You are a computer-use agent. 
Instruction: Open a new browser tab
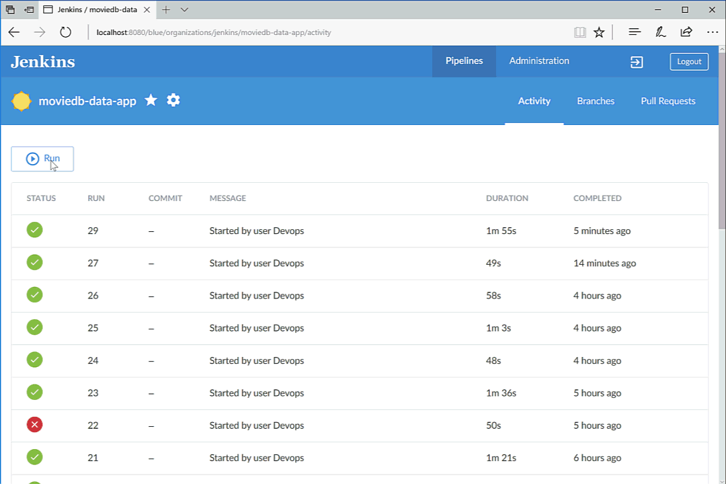click(166, 9)
